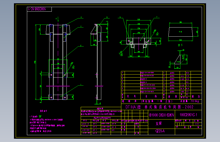Click the 比例 scale label

[196, 121]
